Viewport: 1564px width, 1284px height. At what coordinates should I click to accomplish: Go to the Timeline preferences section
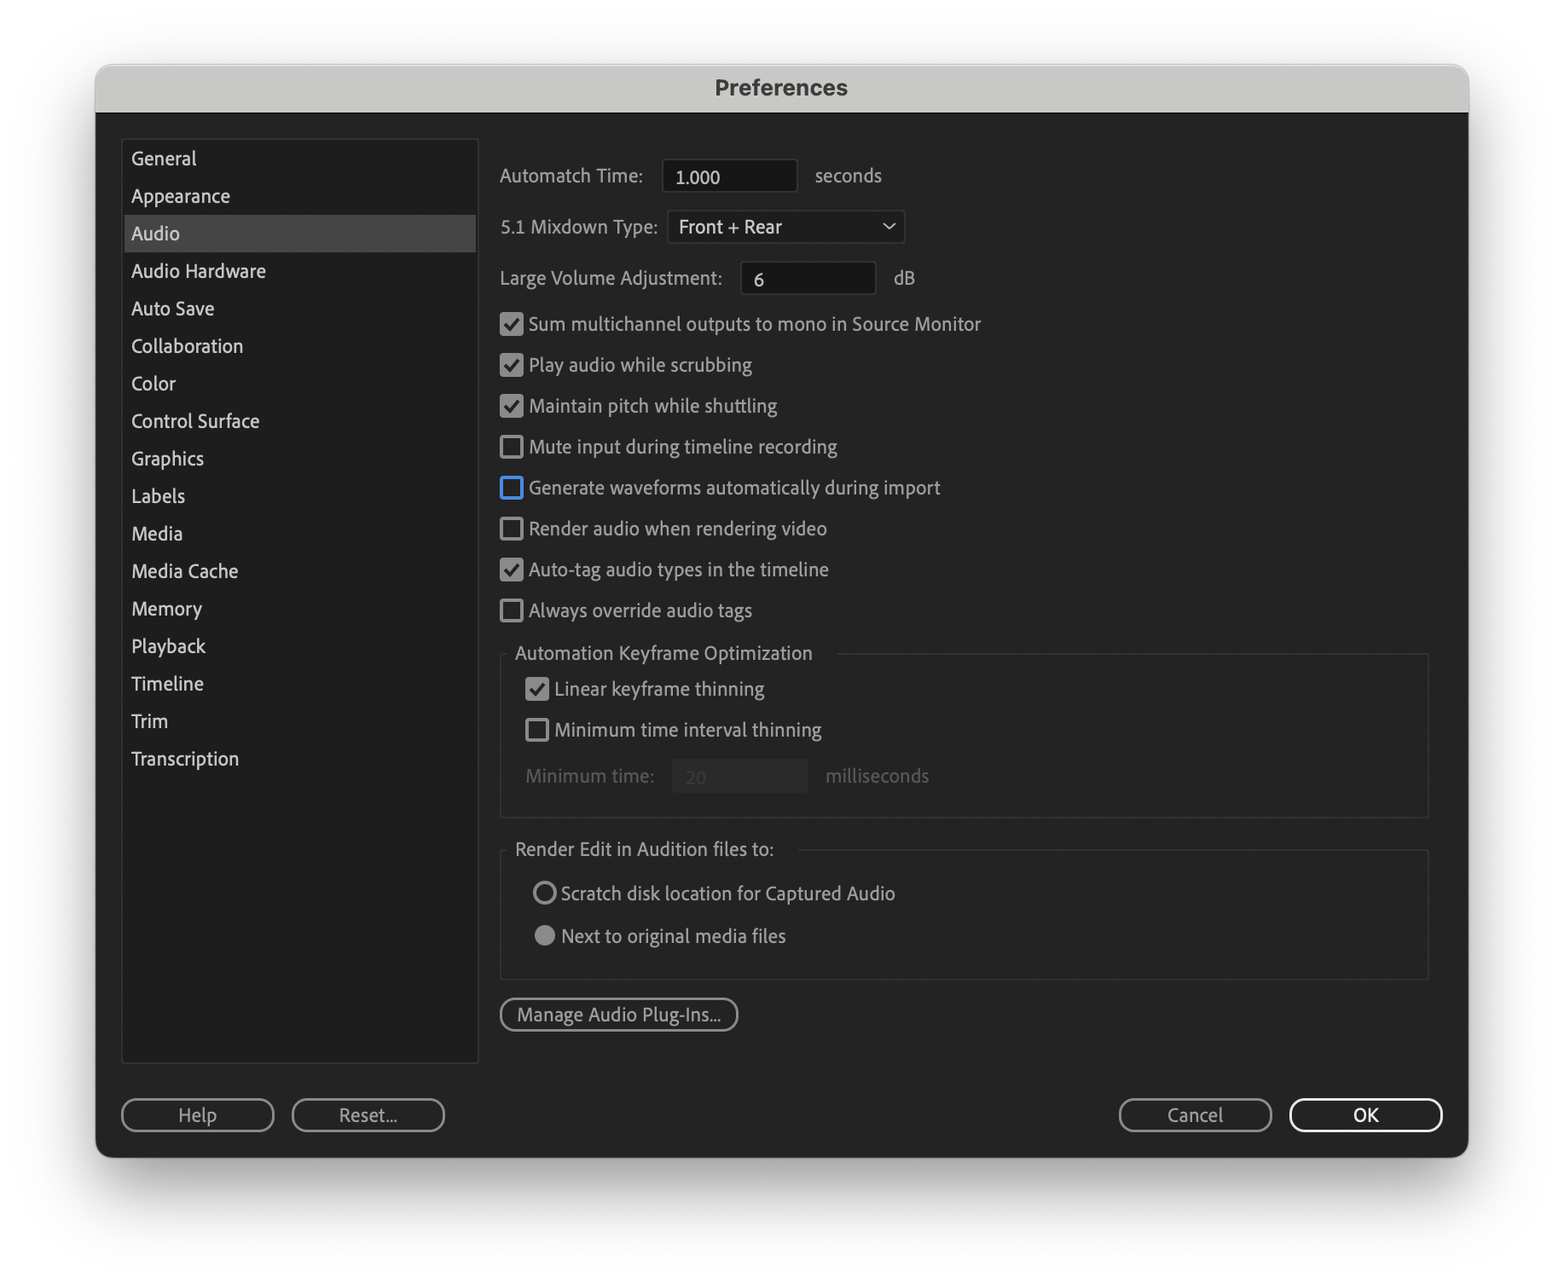pyautogui.click(x=167, y=684)
